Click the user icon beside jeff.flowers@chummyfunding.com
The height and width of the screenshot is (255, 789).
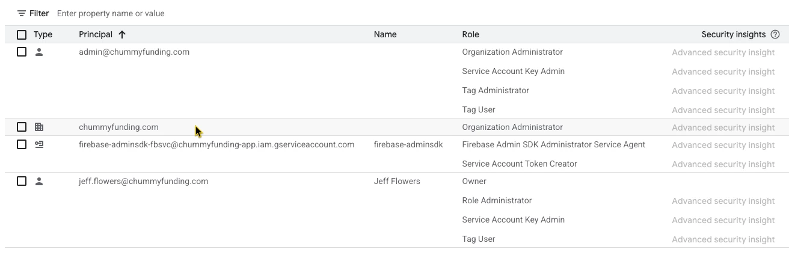(x=39, y=181)
